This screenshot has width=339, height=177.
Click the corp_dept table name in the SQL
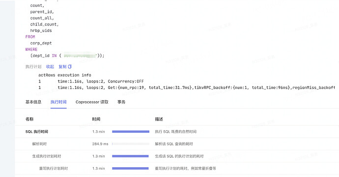click(x=41, y=43)
